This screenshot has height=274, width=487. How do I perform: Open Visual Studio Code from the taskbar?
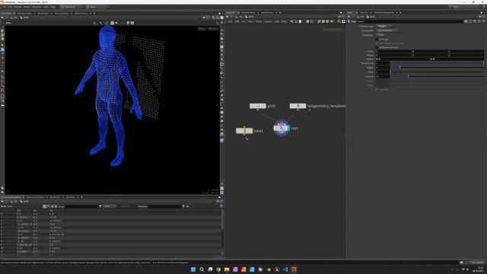pyautogui.click(x=285, y=269)
